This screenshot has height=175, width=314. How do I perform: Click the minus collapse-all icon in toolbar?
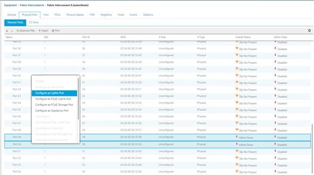tap(12, 31)
